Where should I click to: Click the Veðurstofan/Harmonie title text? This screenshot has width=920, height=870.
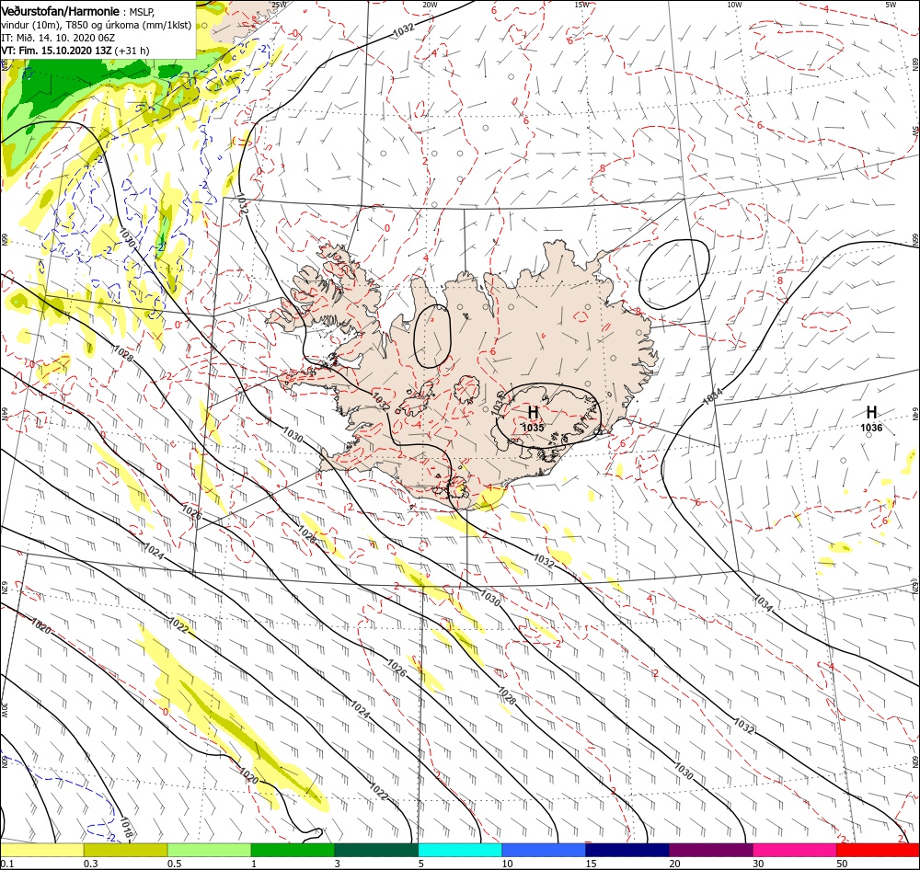[61, 11]
